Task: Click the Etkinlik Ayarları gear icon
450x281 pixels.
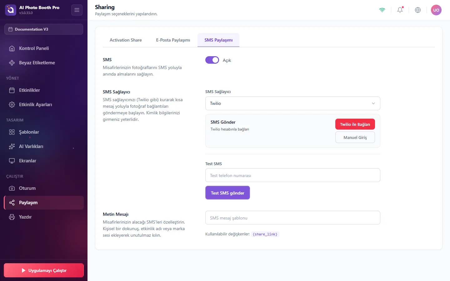Action: 12,105
